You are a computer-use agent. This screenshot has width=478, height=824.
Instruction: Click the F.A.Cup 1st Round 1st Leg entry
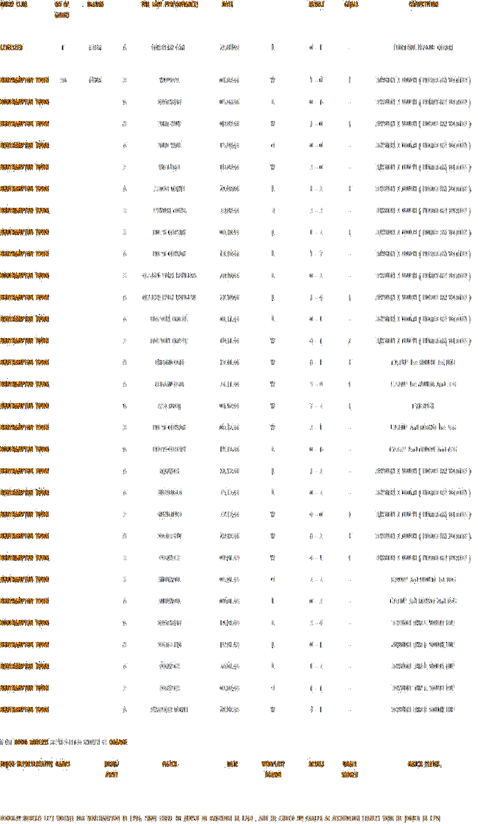point(423,363)
